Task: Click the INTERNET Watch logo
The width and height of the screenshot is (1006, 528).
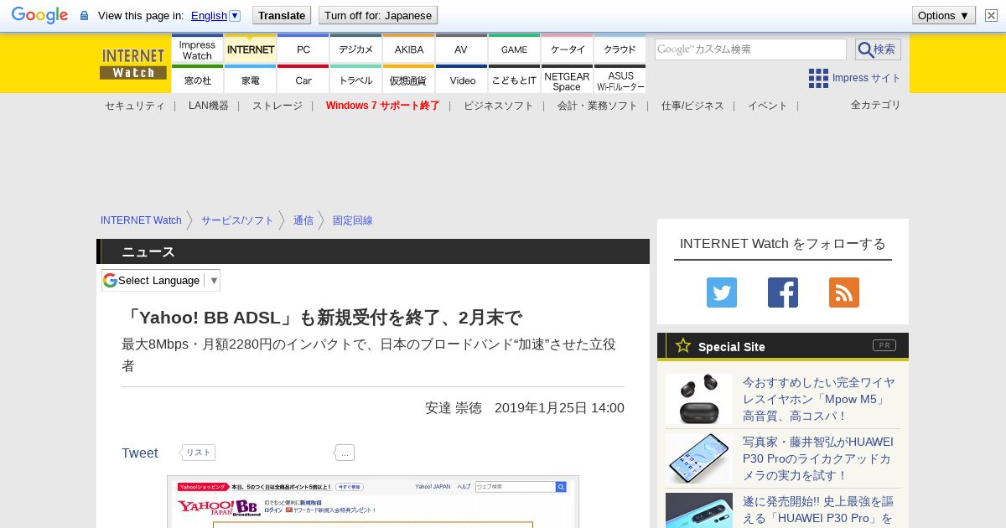Action: 133,64
